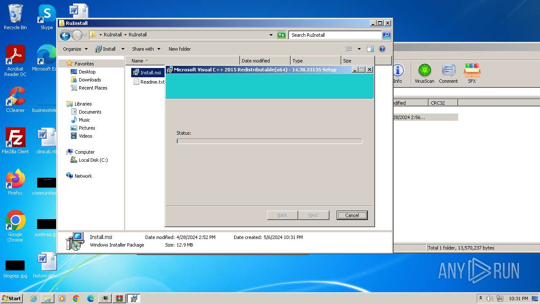Click the Comment icon in WinRAR
The image size is (540, 304).
click(x=448, y=73)
